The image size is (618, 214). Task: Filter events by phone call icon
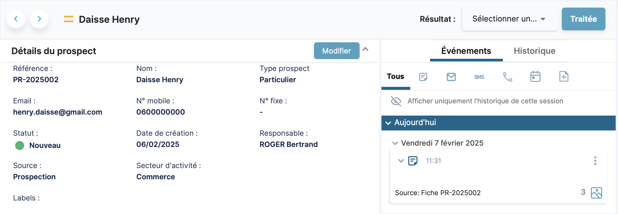pyautogui.click(x=508, y=77)
